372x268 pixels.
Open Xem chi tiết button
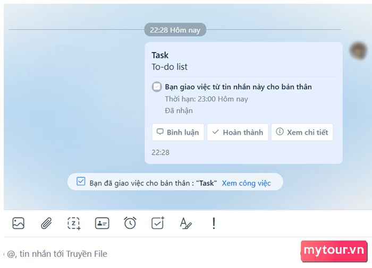(302, 132)
